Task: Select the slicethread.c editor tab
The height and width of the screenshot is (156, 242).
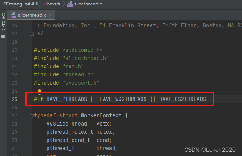Action: tap(32, 16)
